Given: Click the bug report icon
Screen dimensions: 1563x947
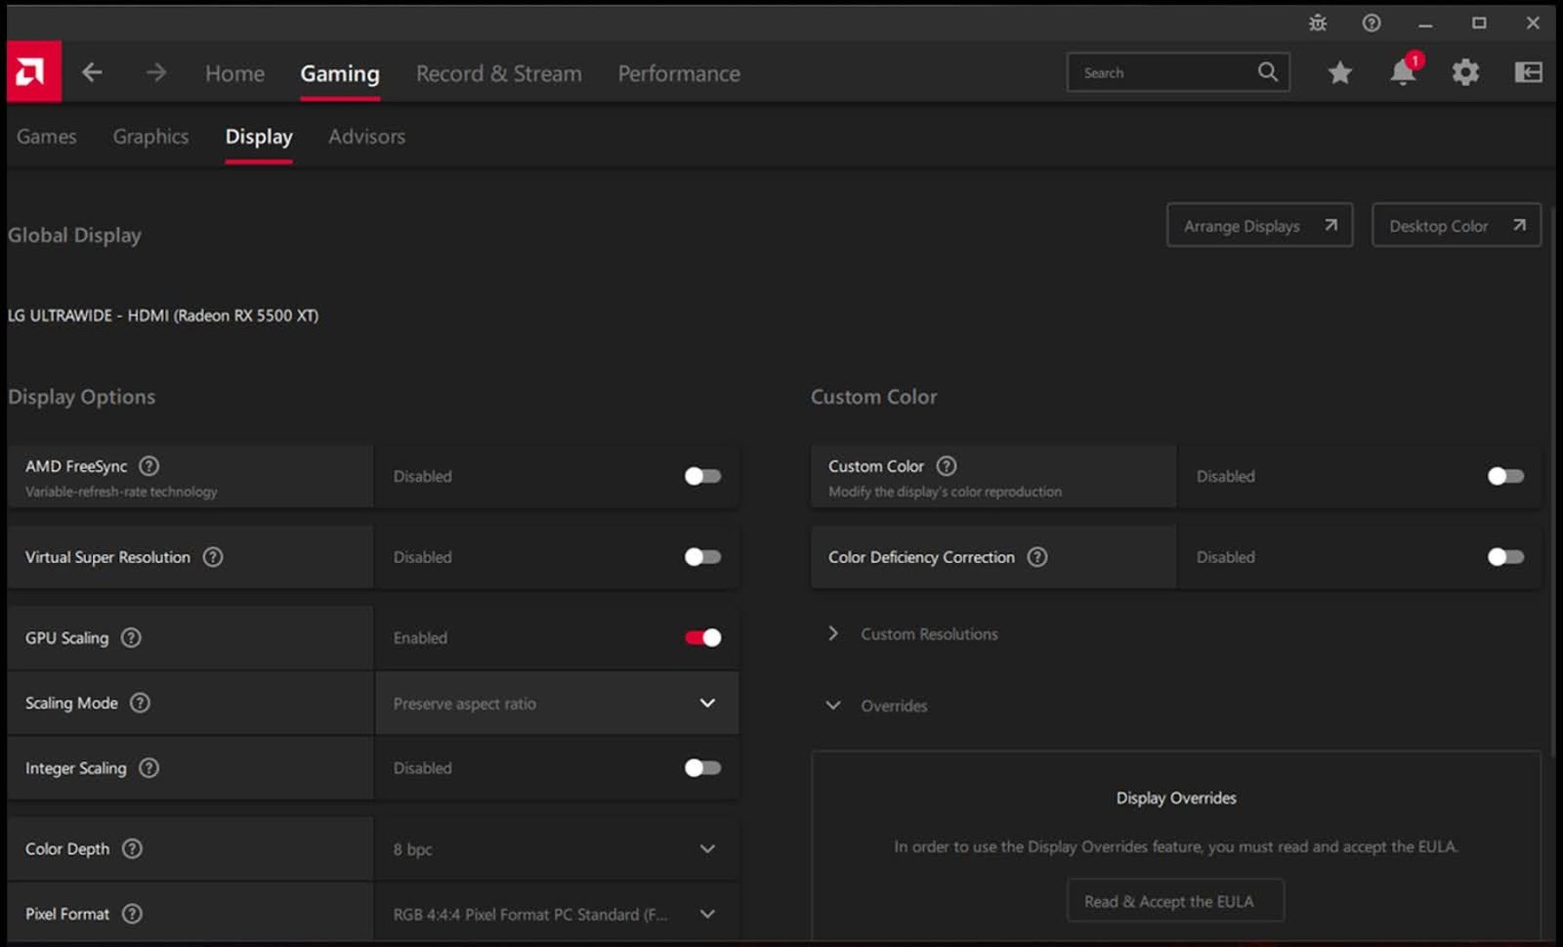Looking at the screenshot, I should 1317,23.
